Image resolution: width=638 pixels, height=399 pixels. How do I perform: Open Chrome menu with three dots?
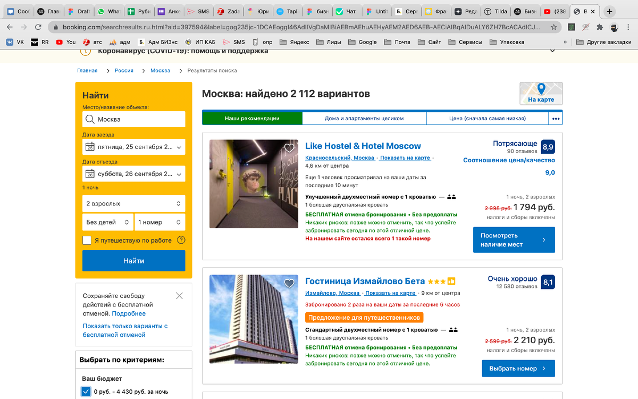pos(629,27)
